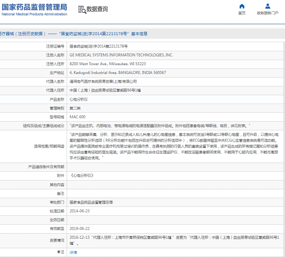Click the 代理人名称 row label
285x257 pixels.
(x=55, y=82)
